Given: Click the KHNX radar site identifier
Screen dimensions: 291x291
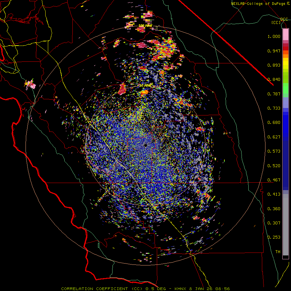Looking at the screenshot, I should click(x=180, y=289).
